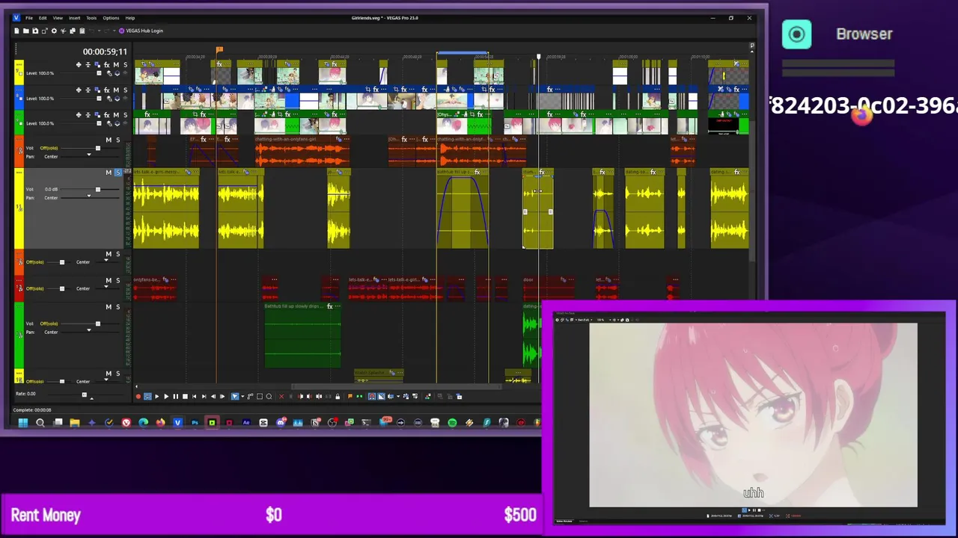This screenshot has width=958, height=538.
Task: Mute the second video track
Action: (x=116, y=90)
